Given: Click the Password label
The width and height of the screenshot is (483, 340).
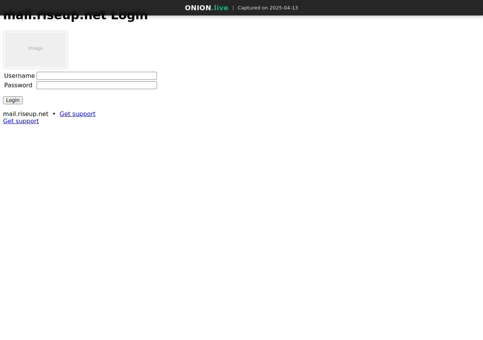Looking at the screenshot, I should click(x=18, y=85).
